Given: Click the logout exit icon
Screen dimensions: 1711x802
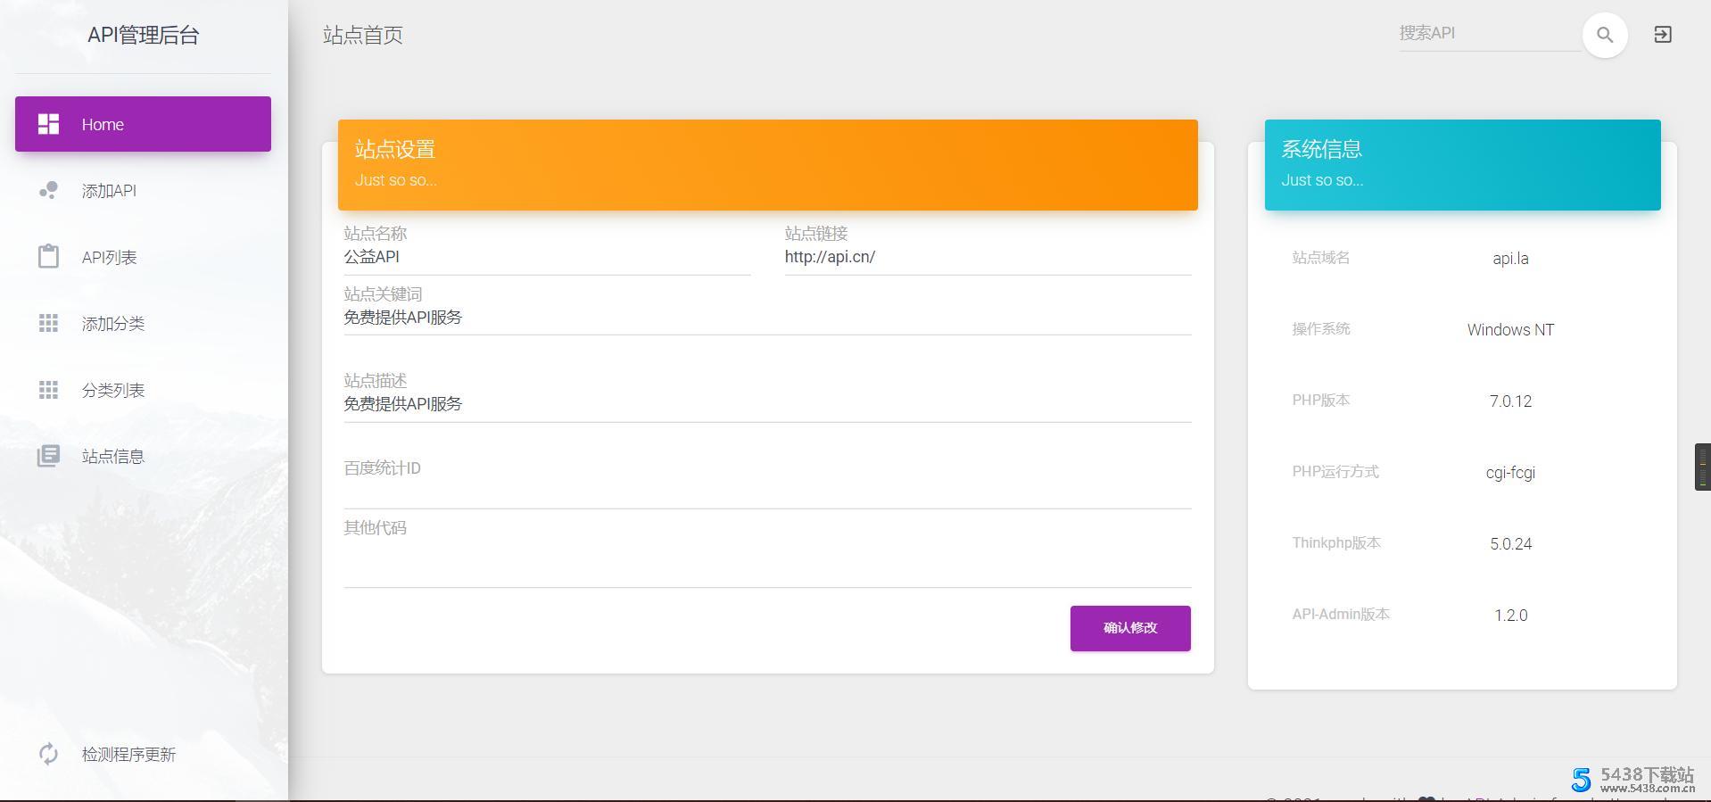Looking at the screenshot, I should tap(1662, 35).
